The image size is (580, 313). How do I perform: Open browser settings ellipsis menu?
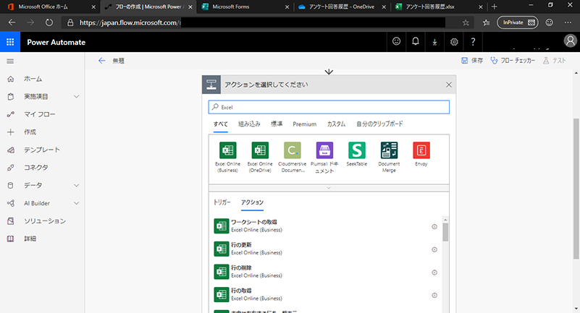pos(568,22)
